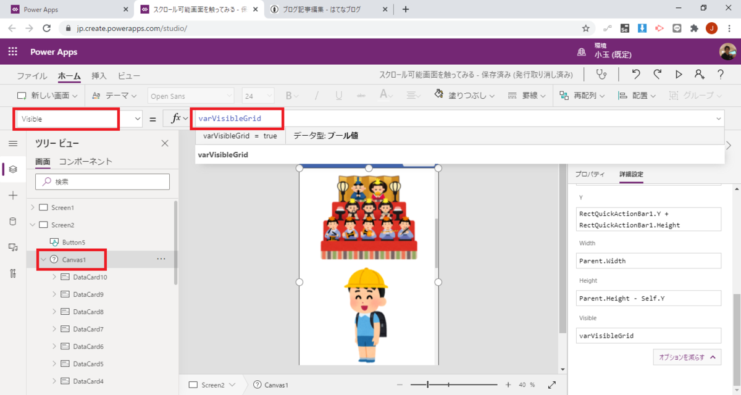741x395 pixels.
Task: Open the Share user icon
Action: click(699, 75)
